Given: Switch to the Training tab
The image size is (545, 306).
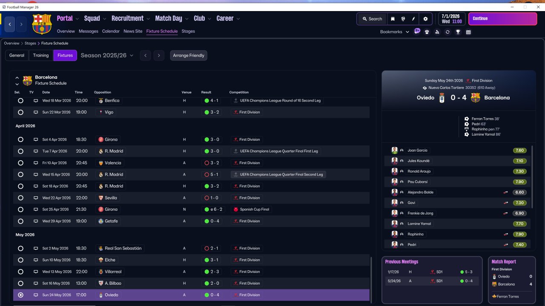Looking at the screenshot, I should click(41, 55).
